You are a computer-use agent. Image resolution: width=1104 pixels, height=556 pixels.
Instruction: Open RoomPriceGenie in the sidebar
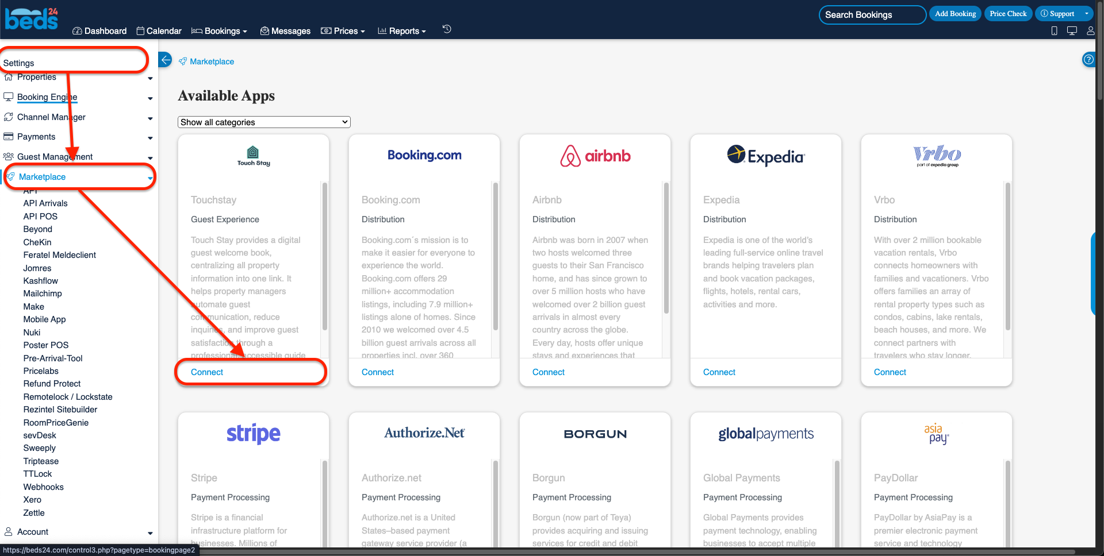56,423
